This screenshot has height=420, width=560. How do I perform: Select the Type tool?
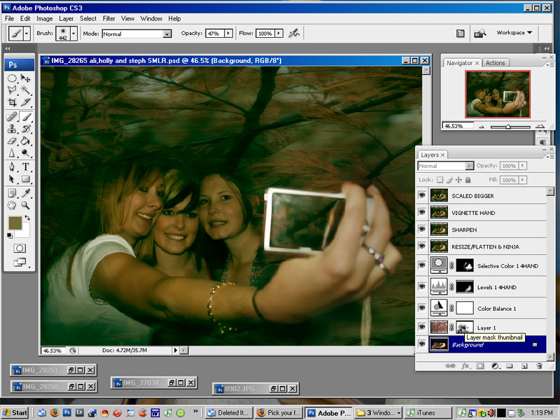point(25,167)
